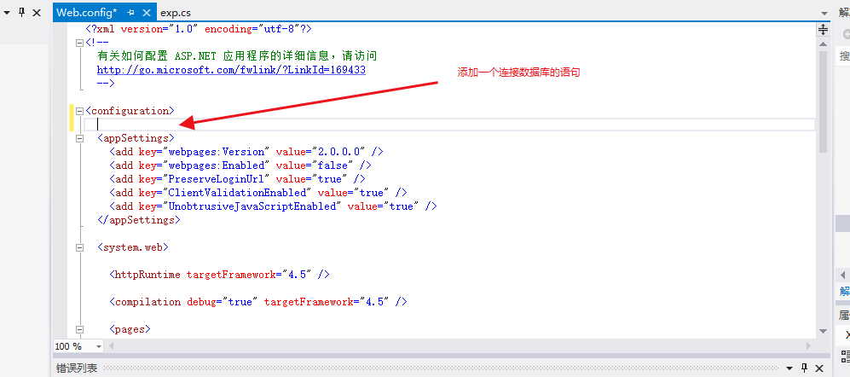Click the vertical scrollbar thumb in editor

(x=824, y=102)
